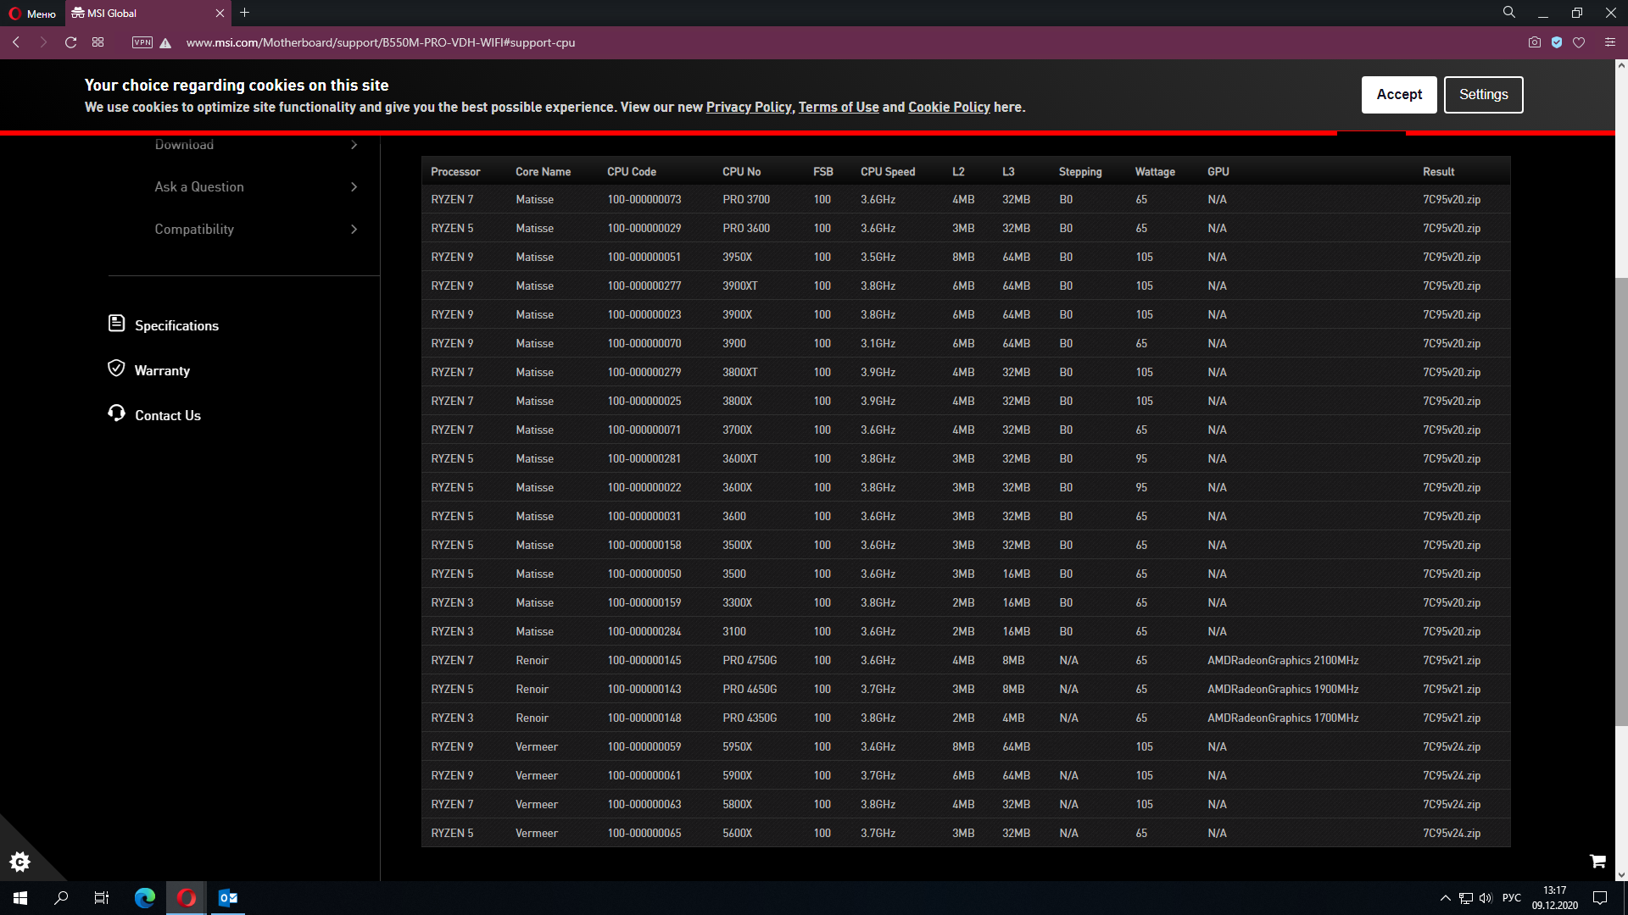
Task: Open Opera speed dial grid icon
Action: [98, 42]
